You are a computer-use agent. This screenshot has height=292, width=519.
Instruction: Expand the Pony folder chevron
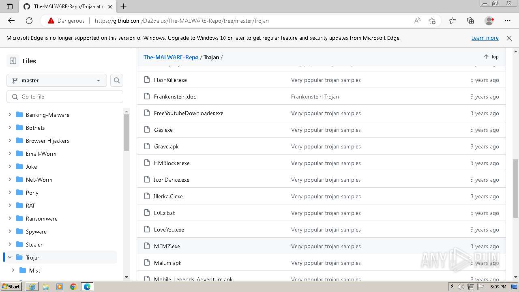[x=10, y=193]
